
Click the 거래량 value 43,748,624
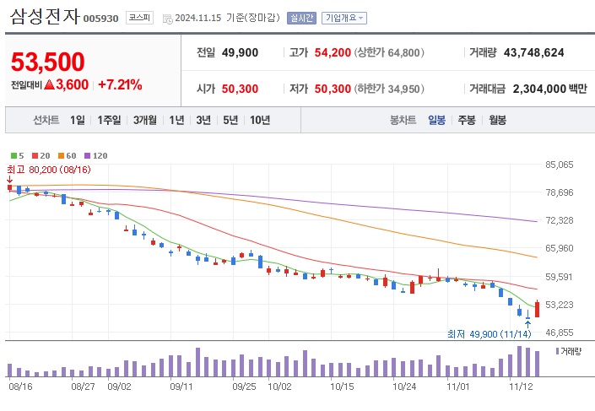point(534,52)
